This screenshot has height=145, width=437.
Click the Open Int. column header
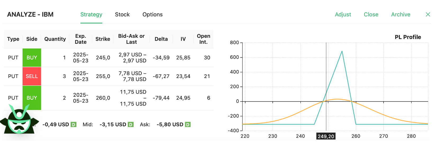point(203,39)
